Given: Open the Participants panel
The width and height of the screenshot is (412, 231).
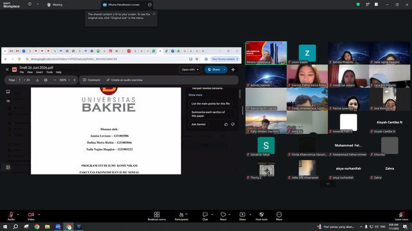Looking at the screenshot, I should tap(182, 216).
